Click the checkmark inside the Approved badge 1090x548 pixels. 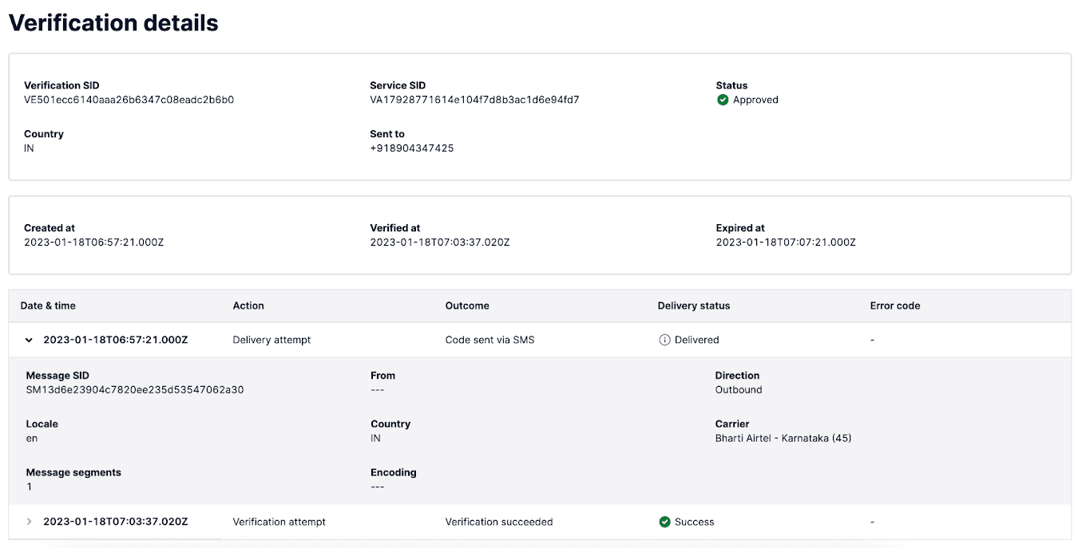click(x=723, y=100)
